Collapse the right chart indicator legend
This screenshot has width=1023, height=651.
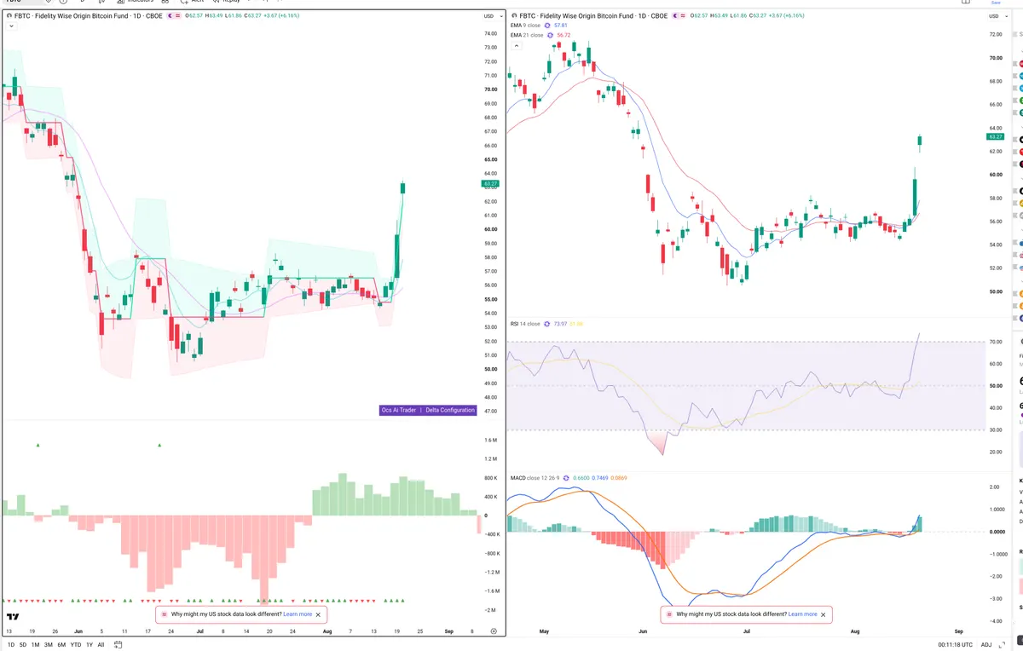515,45
